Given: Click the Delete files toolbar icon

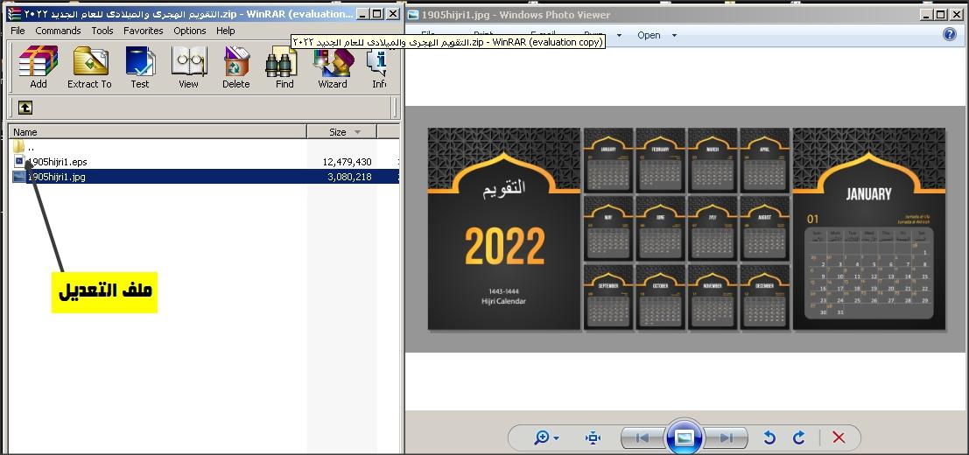Looking at the screenshot, I should point(236,68).
